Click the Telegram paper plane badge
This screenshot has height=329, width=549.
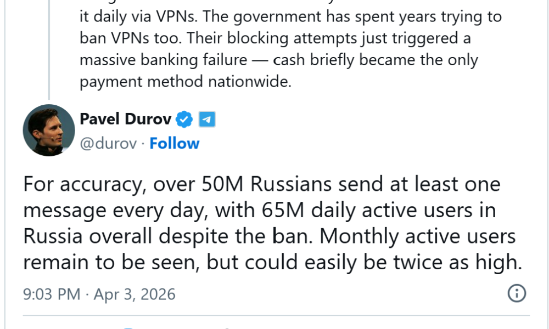(x=206, y=119)
